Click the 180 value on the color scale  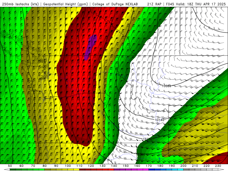pyautogui.click(x=160, y=166)
